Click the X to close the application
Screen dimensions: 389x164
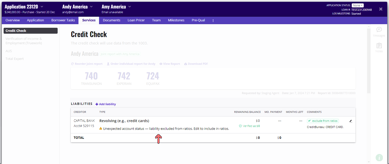(x=381, y=9)
